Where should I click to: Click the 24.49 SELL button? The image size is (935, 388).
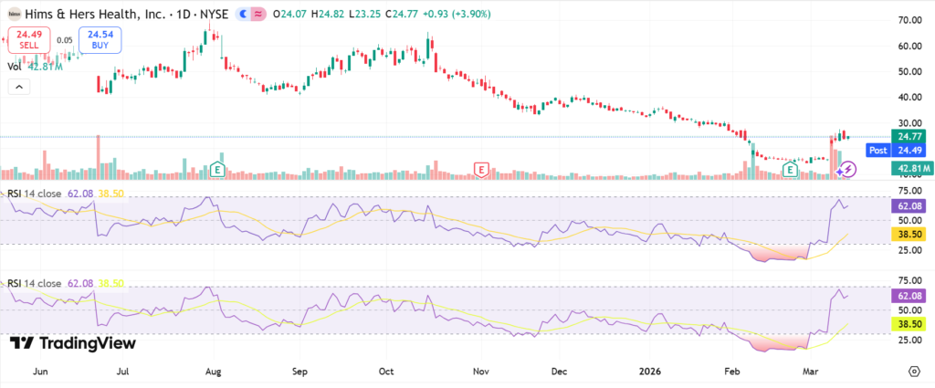click(28, 39)
